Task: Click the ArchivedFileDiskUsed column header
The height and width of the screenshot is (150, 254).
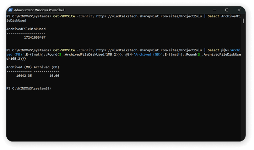Action: coord(26,29)
